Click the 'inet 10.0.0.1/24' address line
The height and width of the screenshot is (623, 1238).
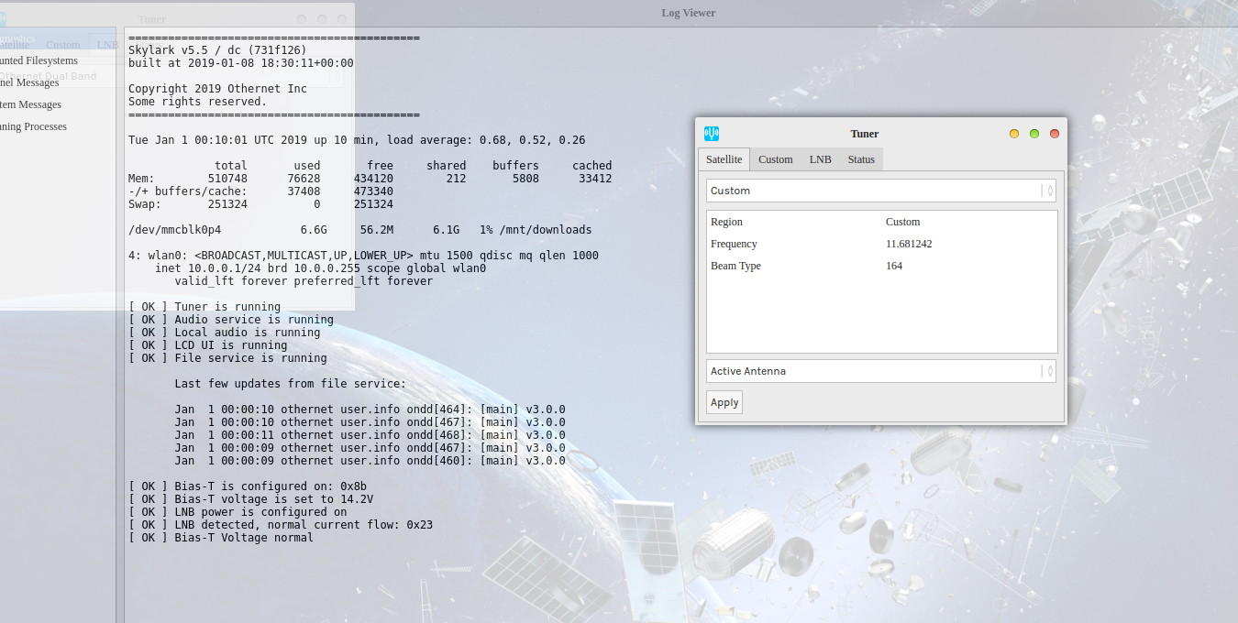320,268
